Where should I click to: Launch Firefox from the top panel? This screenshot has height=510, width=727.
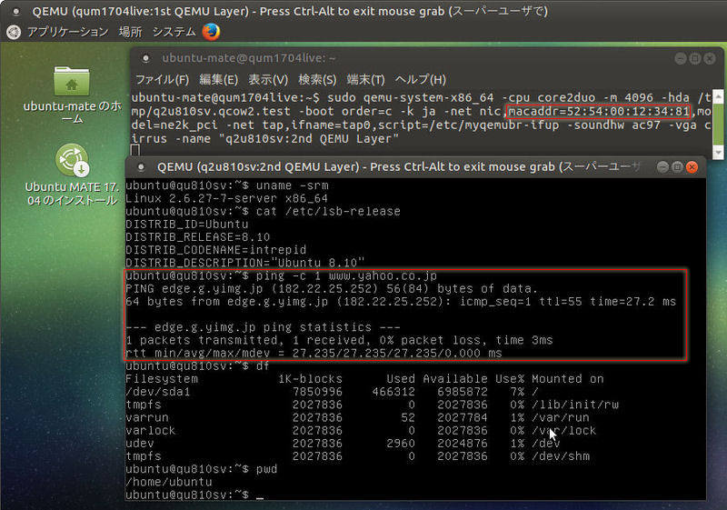coord(212,32)
